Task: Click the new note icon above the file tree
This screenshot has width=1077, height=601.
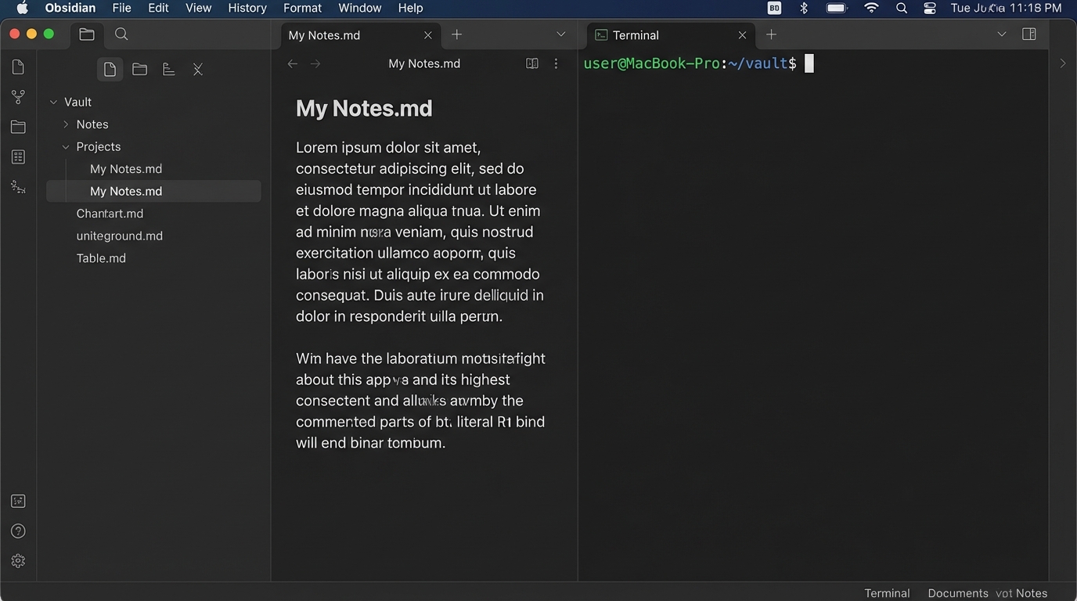Action: [x=110, y=70]
